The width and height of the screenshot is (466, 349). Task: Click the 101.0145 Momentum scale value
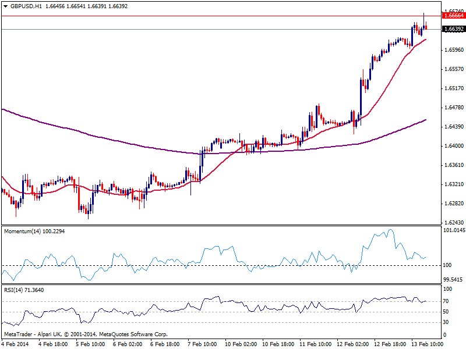[x=454, y=230]
